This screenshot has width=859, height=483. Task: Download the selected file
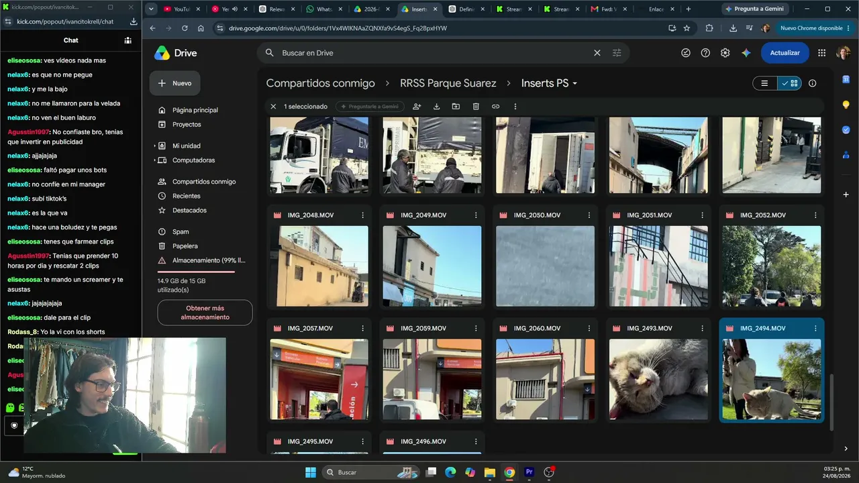tap(436, 107)
